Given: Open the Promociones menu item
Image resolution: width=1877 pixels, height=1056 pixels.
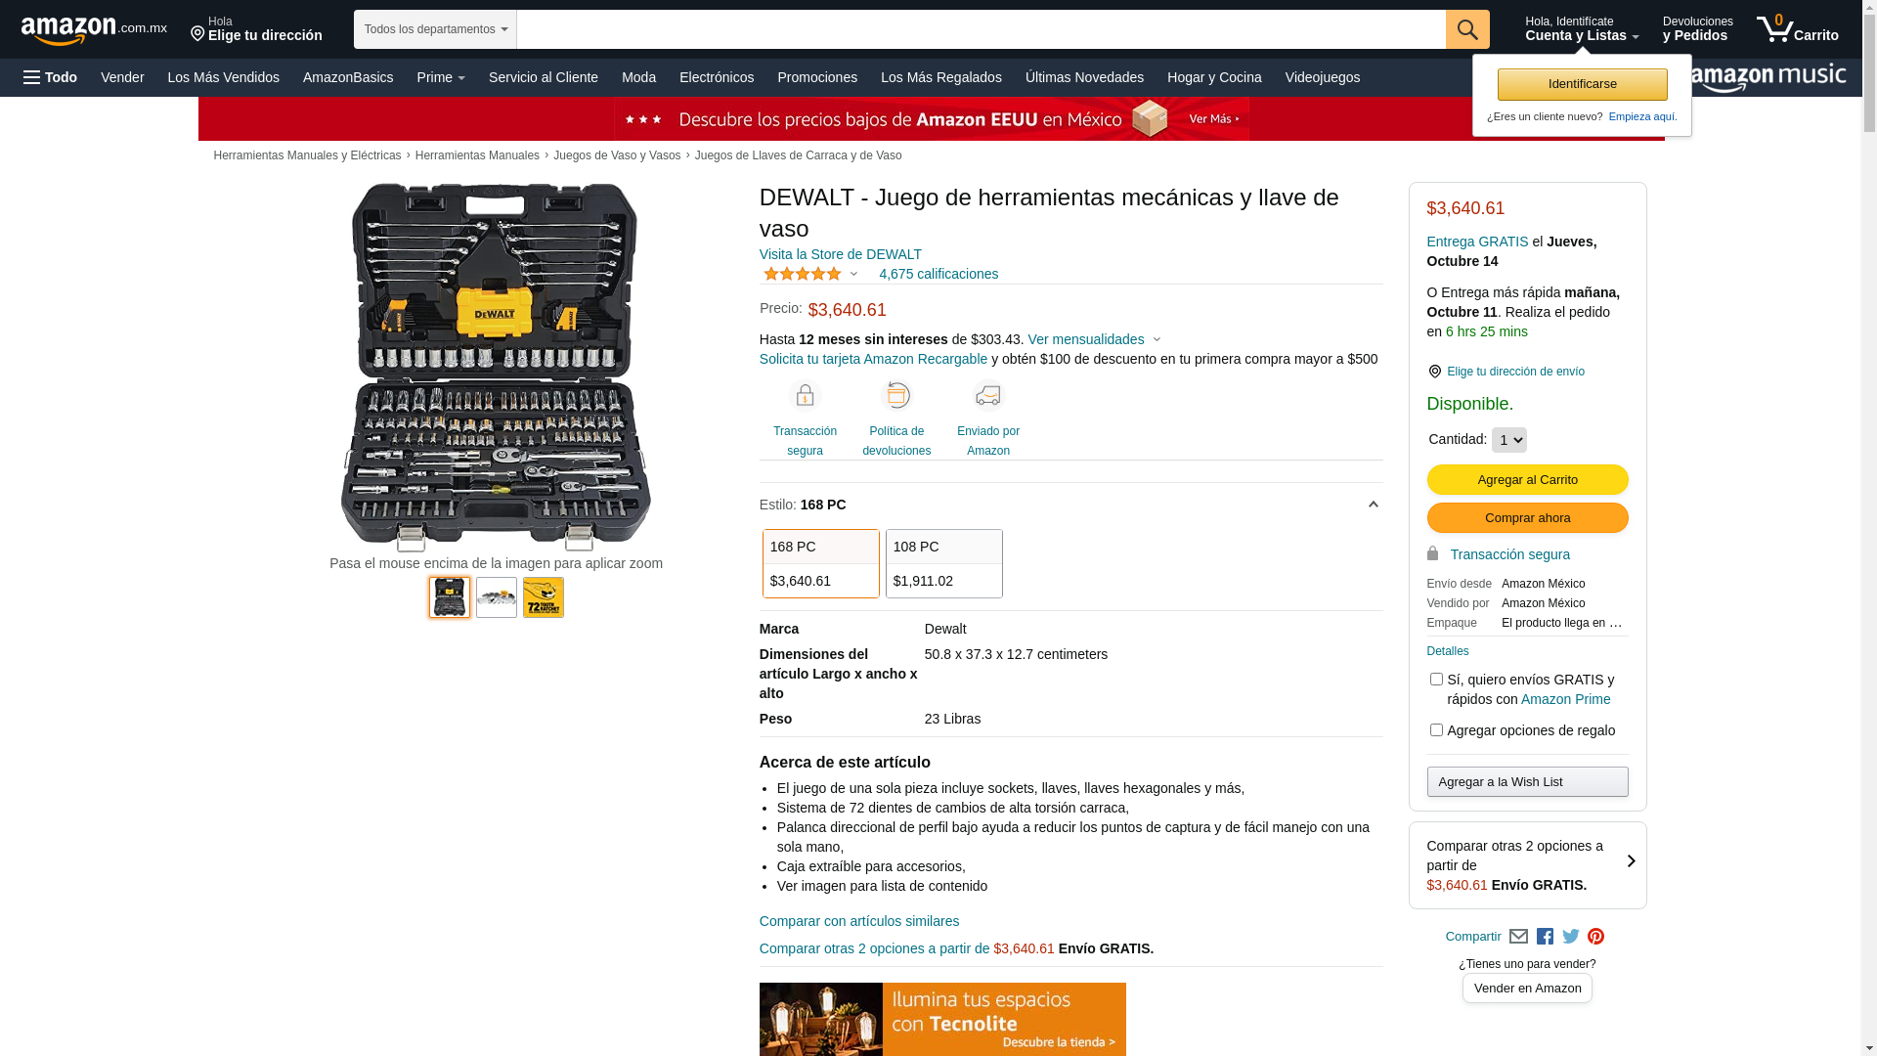Looking at the screenshot, I should (817, 77).
